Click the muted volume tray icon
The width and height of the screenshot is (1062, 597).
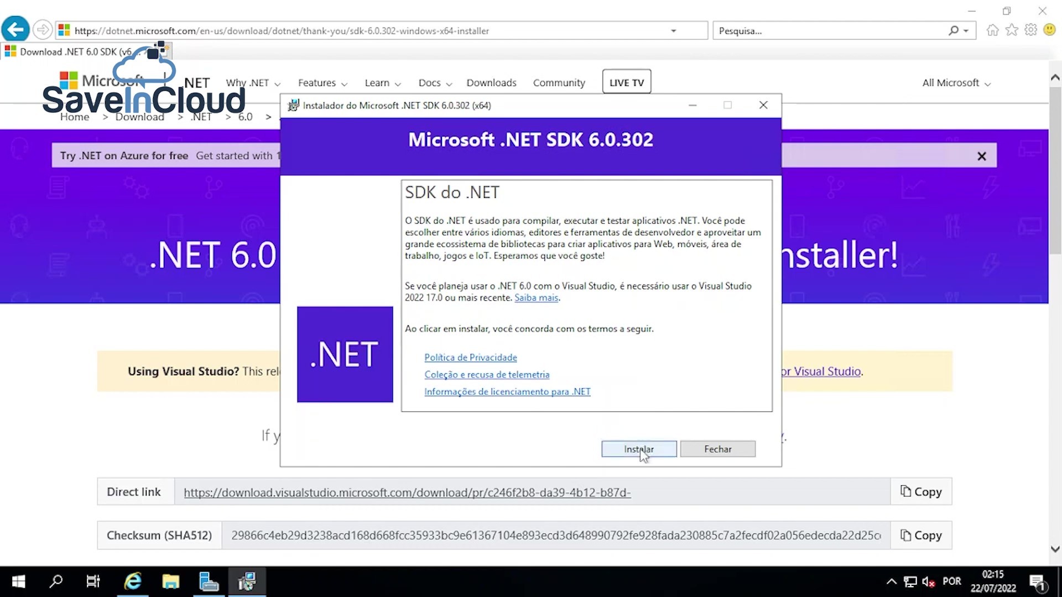click(x=929, y=582)
